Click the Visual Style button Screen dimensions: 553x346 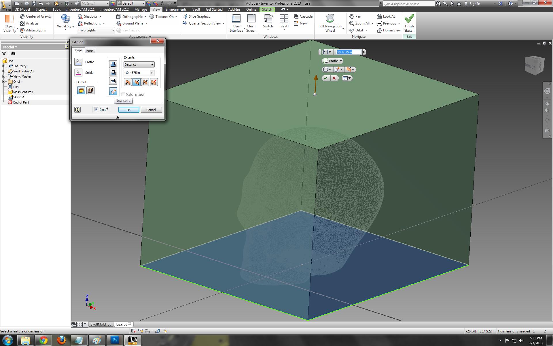(65, 22)
